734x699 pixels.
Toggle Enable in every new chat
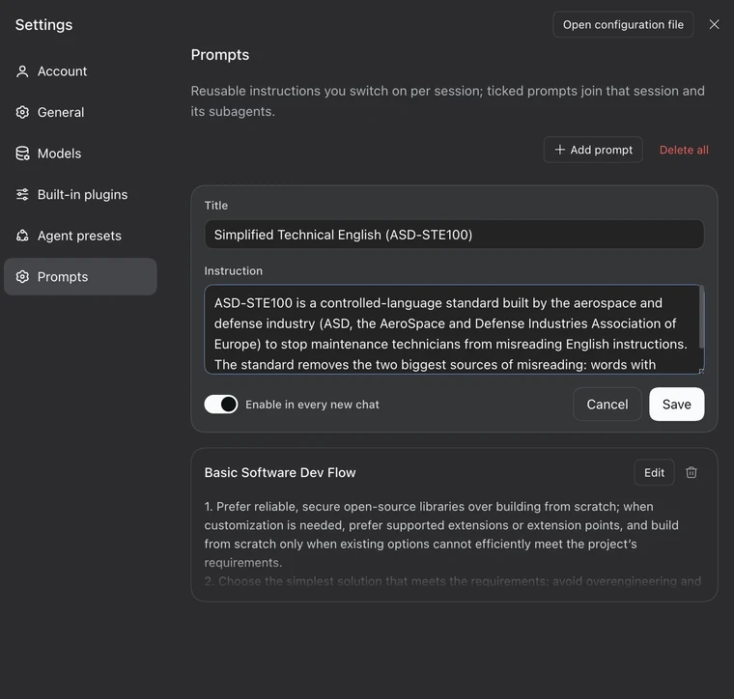coord(221,405)
